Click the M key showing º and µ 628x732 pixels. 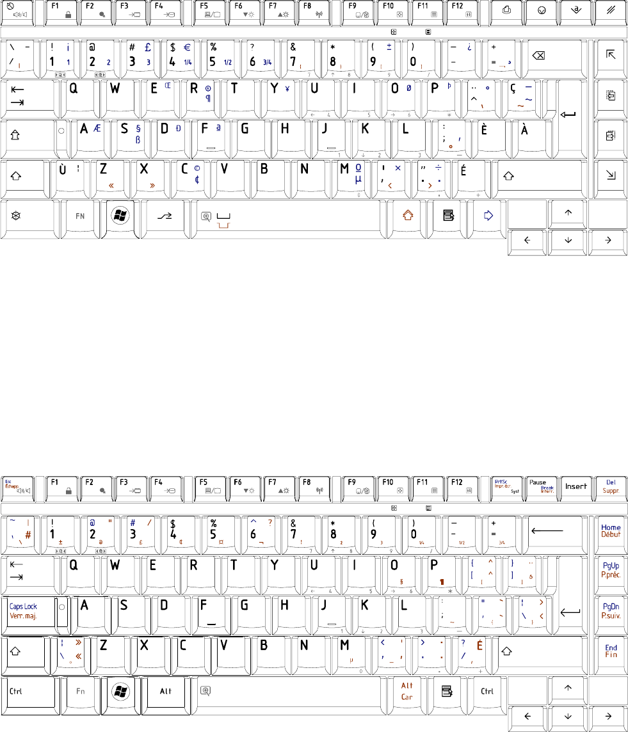[x=351, y=179]
